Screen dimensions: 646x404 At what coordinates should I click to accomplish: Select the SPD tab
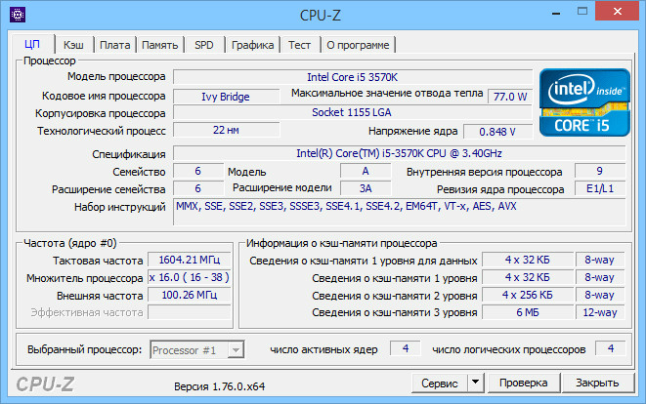coord(204,45)
